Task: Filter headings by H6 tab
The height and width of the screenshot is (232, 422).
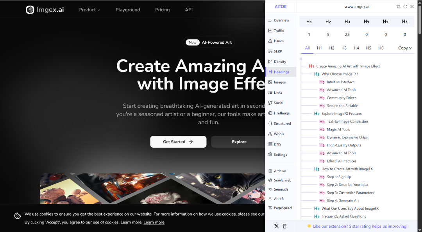Action: (x=381, y=48)
